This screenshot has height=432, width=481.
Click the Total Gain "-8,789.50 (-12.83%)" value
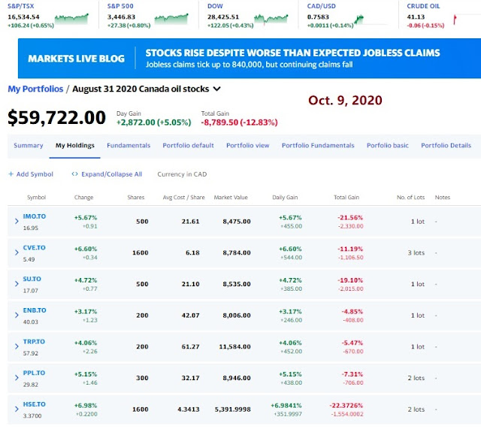(x=239, y=122)
